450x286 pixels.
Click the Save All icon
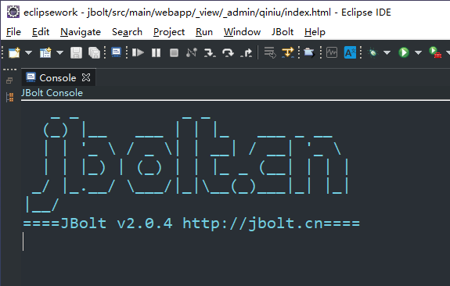pos(94,52)
